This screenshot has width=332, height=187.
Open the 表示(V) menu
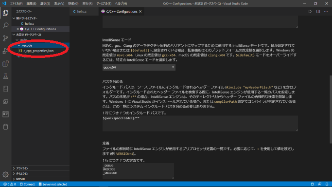[x=59, y=3]
